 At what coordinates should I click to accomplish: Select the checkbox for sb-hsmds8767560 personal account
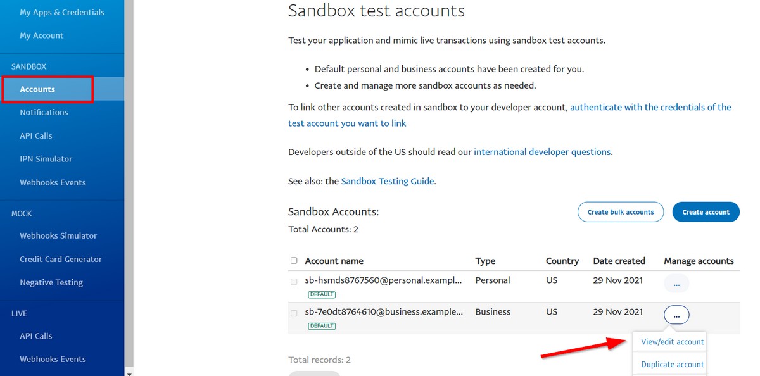pos(294,282)
